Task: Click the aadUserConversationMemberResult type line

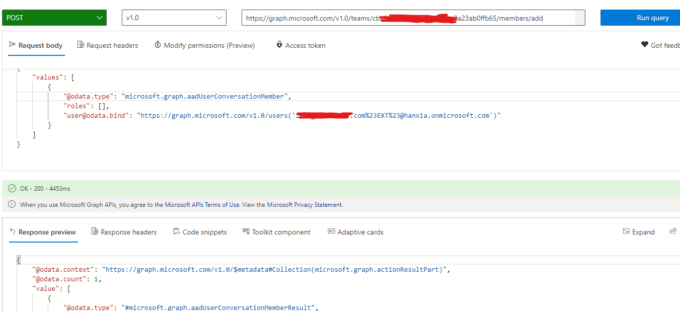Action: pos(191,307)
